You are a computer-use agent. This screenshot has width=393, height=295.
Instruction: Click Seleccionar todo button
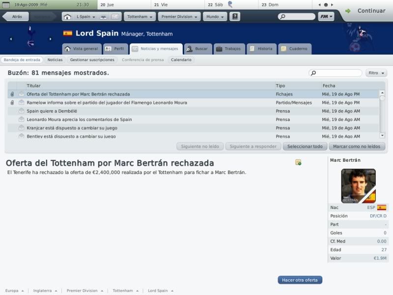[305, 147]
